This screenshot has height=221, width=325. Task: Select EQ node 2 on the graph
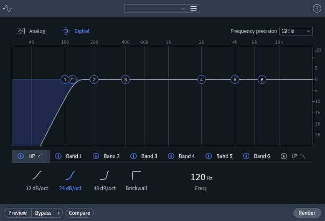[x=94, y=80]
